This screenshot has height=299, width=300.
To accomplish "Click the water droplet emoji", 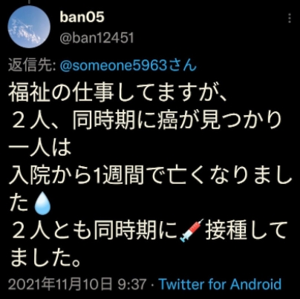I will click(42, 203).
